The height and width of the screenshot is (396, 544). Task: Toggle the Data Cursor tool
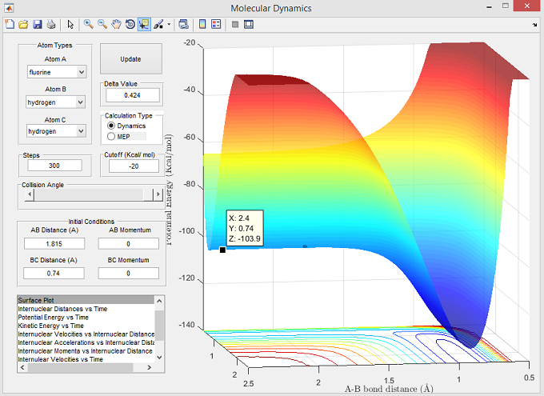pos(144,24)
